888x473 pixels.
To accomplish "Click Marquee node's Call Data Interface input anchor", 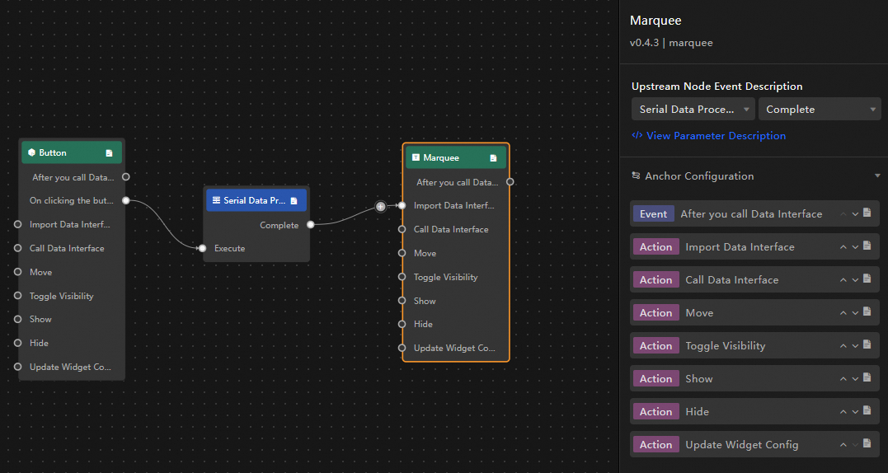I will pyautogui.click(x=402, y=230).
